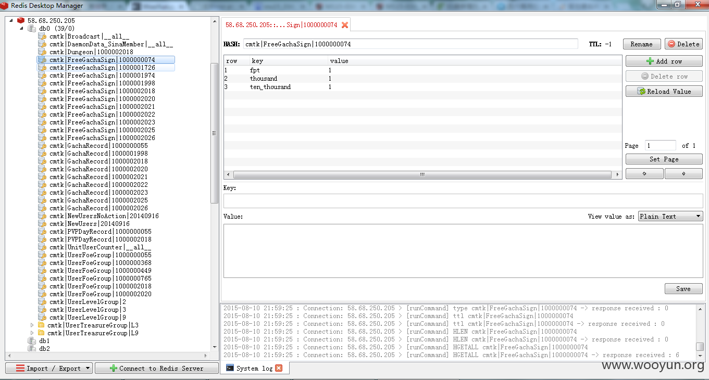Go to previous page with left arrow button
709x380 pixels.
coord(645,174)
